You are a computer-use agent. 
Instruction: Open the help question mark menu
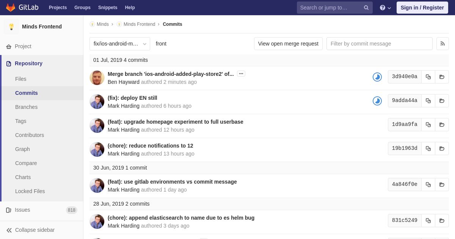pos(385,8)
